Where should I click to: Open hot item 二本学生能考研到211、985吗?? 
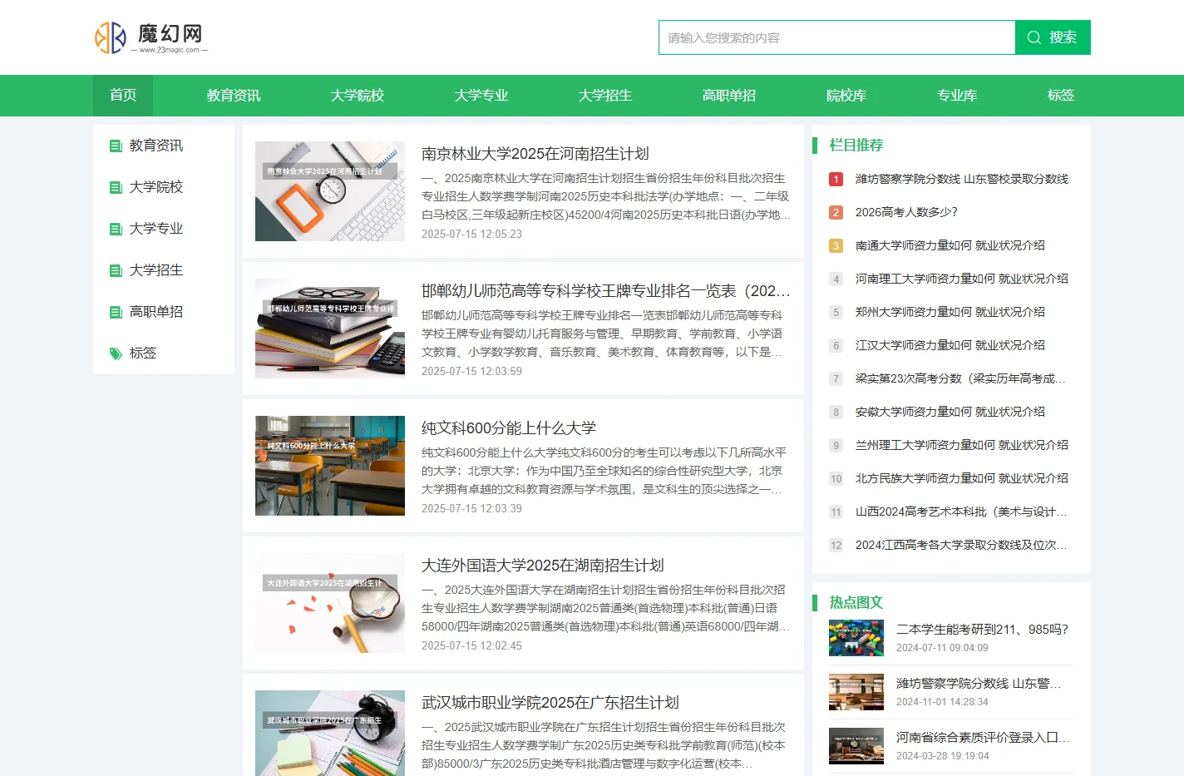[982, 630]
